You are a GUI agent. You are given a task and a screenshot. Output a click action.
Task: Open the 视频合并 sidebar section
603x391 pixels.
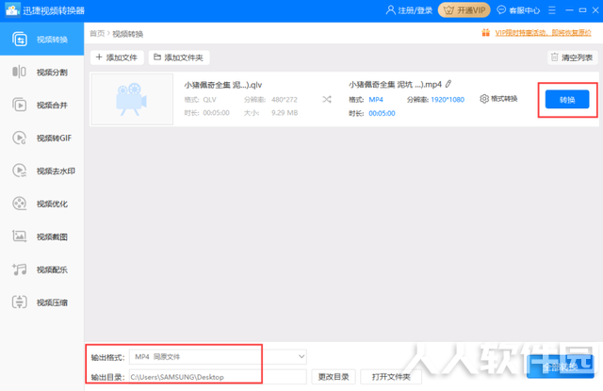coord(41,105)
